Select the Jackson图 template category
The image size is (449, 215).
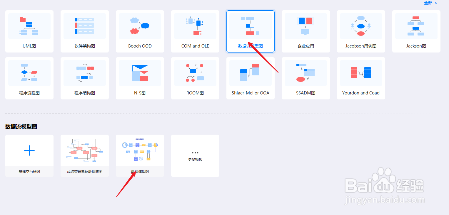click(416, 31)
